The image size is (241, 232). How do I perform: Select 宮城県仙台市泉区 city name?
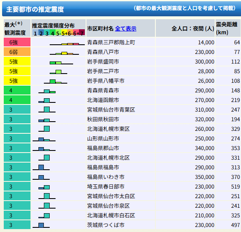[108, 206]
